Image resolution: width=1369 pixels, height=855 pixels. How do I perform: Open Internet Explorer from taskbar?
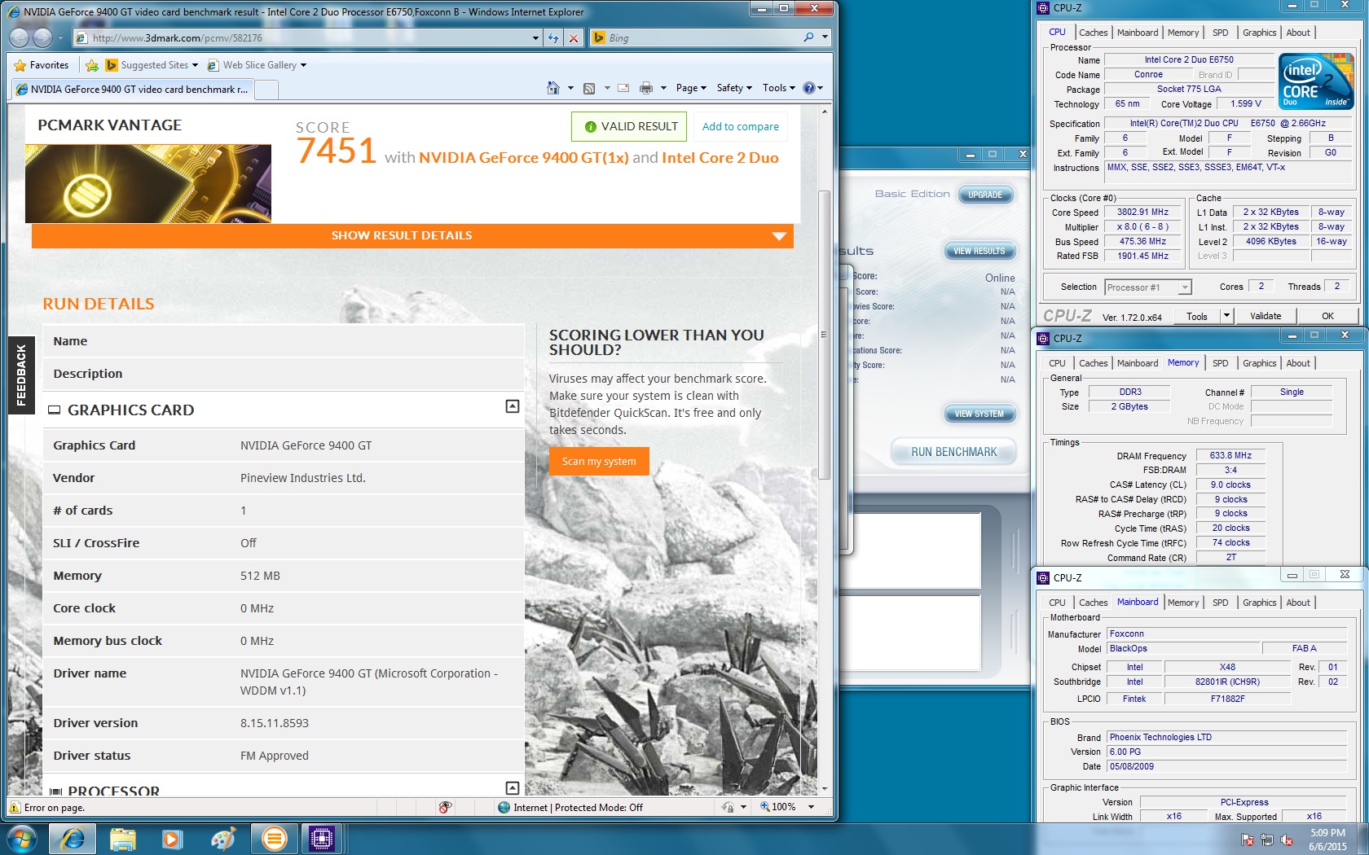(x=73, y=839)
